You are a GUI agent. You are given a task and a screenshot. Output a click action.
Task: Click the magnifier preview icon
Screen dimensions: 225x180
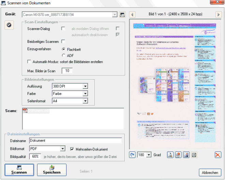[x=170, y=155]
